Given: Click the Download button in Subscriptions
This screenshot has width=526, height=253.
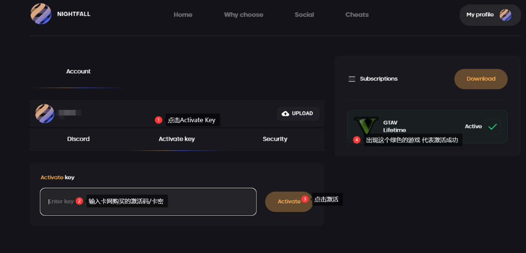Looking at the screenshot, I should [x=481, y=79].
